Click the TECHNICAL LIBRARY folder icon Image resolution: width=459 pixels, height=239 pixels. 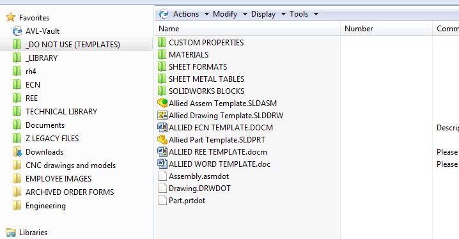pyautogui.click(x=17, y=111)
